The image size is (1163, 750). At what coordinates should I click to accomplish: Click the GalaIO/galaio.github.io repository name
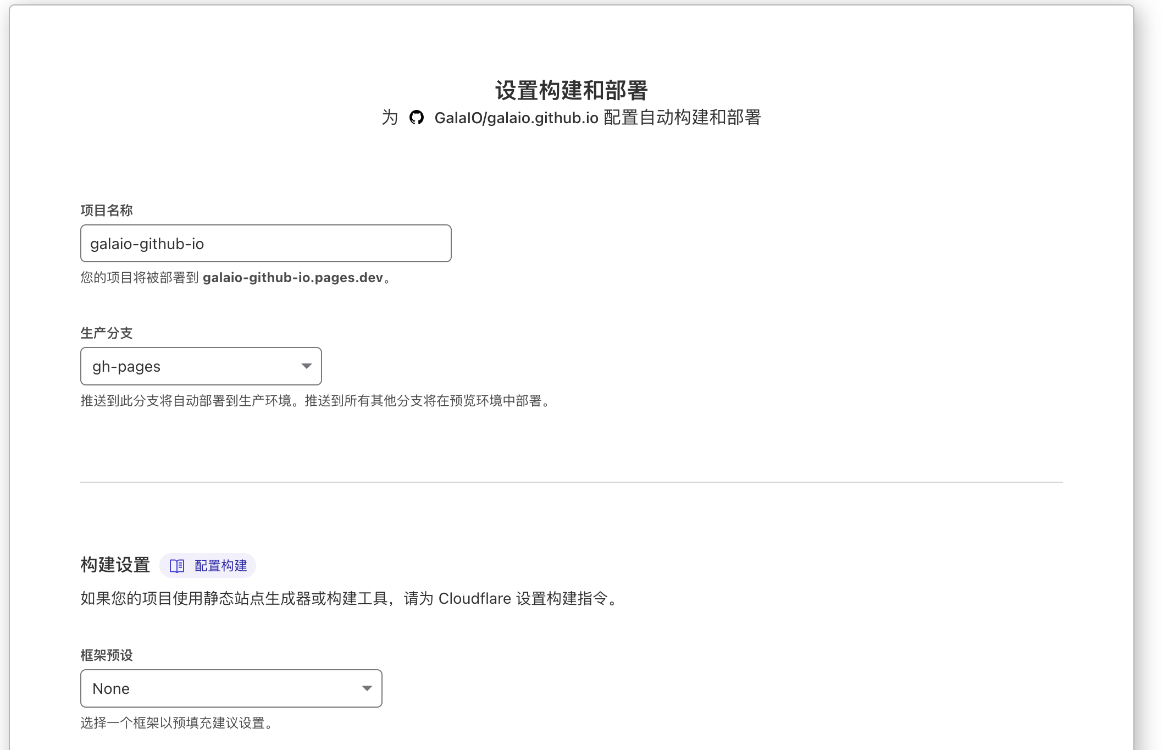point(516,118)
